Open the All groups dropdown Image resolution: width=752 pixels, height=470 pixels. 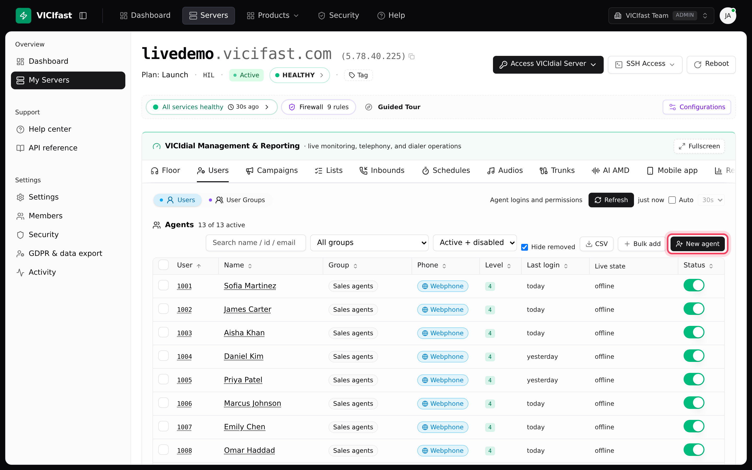pos(369,243)
